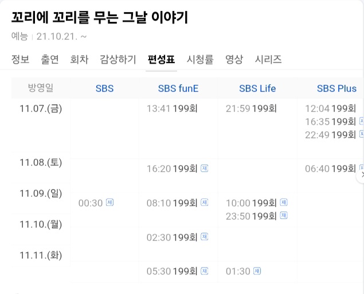Go to the 회차 tab
This screenshot has width=364, height=294.
tap(79, 60)
